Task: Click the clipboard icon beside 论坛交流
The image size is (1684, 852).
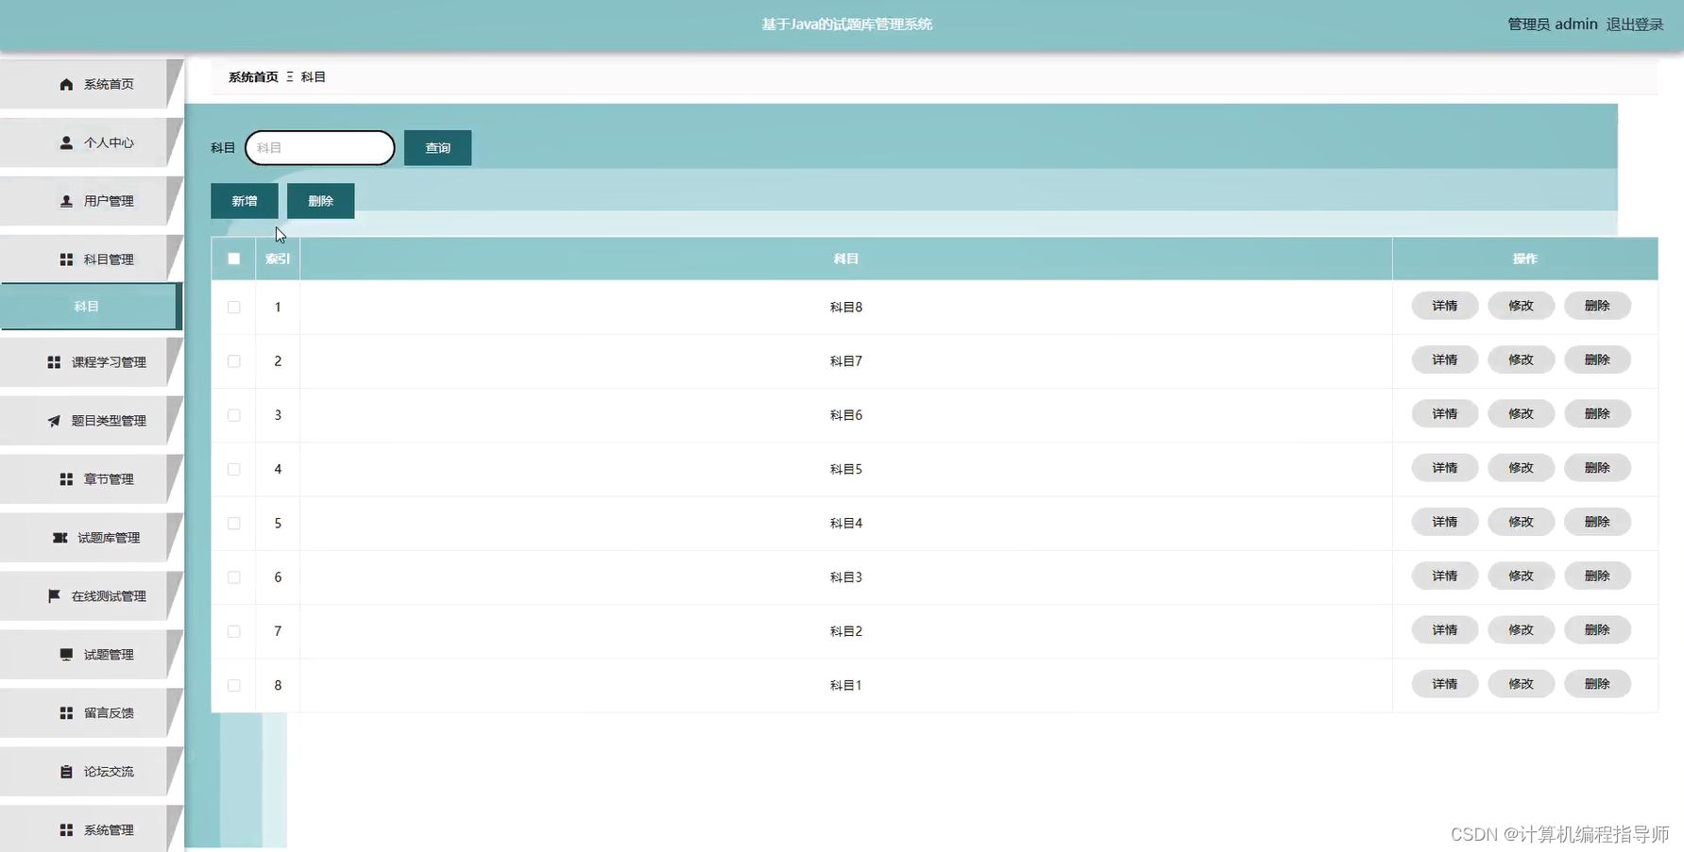Action: pos(66,772)
